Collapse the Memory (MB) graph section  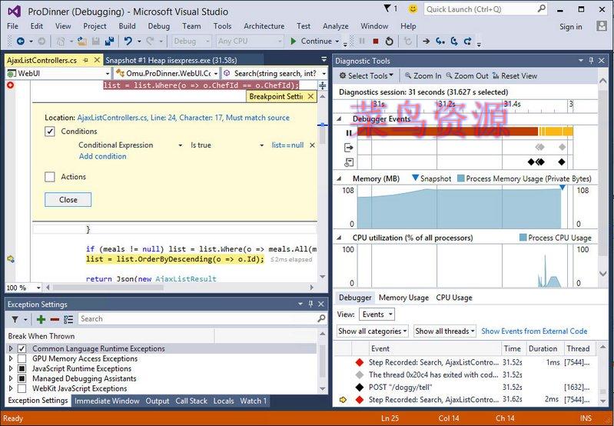point(339,178)
